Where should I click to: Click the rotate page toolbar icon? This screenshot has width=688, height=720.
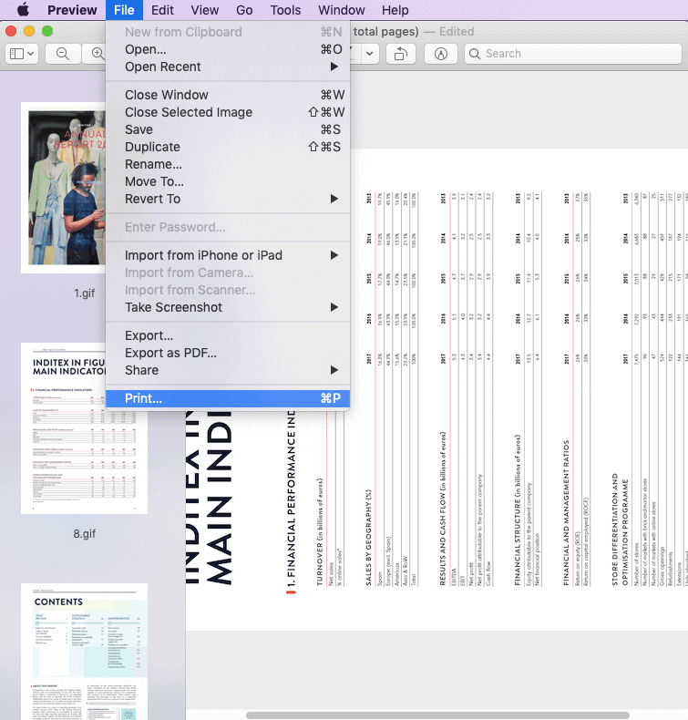[x=399, y=54]
